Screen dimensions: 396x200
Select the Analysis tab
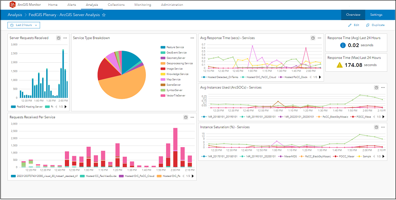92,5
